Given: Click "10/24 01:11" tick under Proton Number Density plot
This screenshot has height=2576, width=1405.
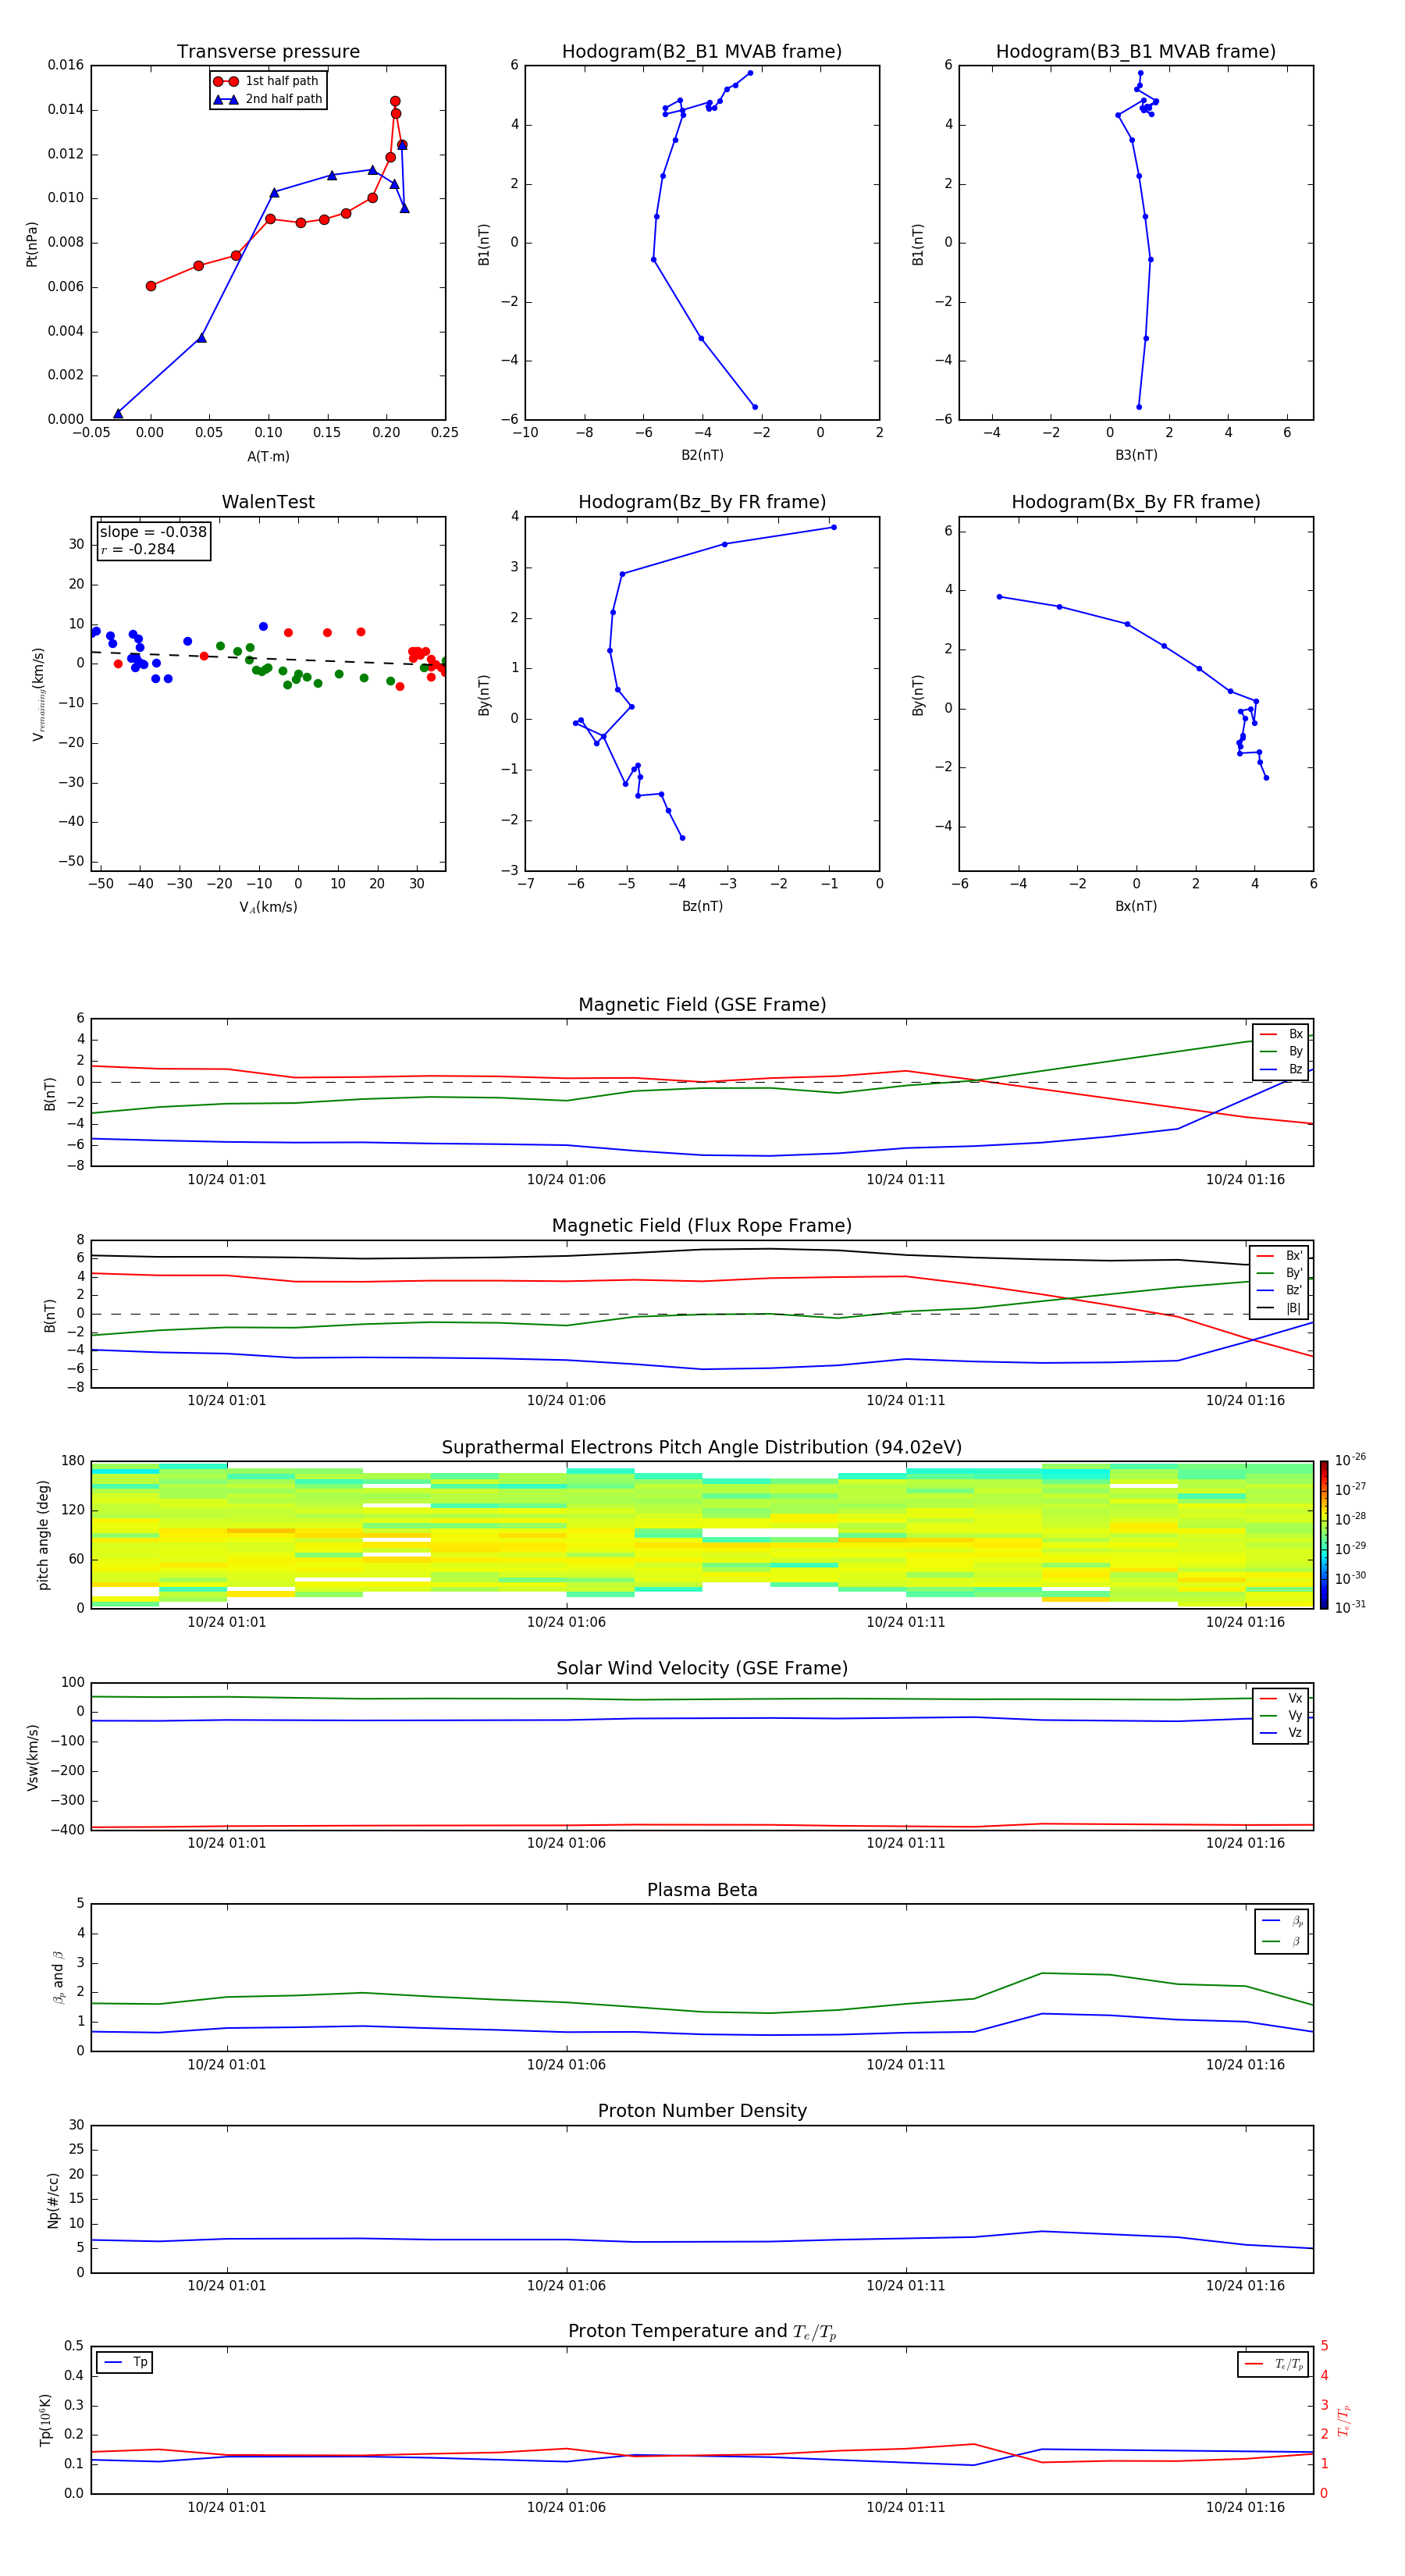Looking at the screenshot, I should [906, 2285].
